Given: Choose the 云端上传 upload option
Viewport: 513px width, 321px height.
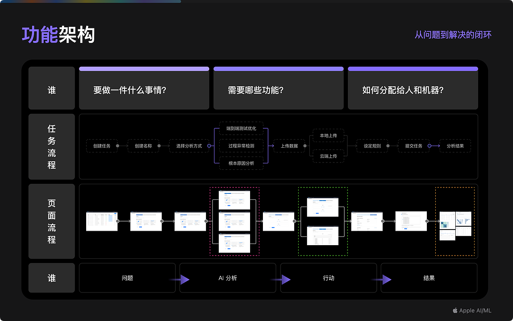Looking at the screenshot, I should (x=328, y=156).
